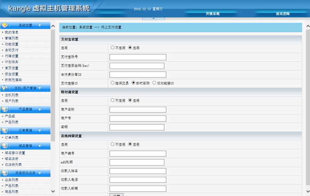Go to 用户列表 page
Viewport: 310px width, 196px height.
coord(11,101)
